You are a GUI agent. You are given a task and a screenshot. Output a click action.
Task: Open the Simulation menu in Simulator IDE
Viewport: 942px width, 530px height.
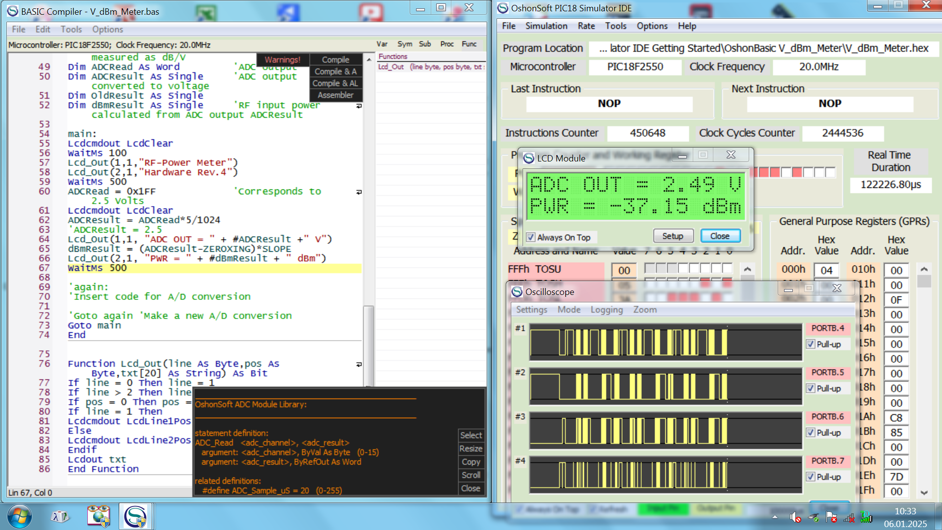pyautogui.click(x=546, y=26)
